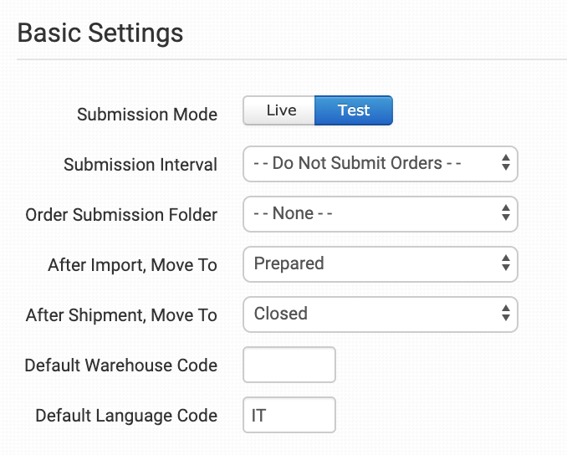Expand the Order Submission Folder dropdown
Screen dimensions: 567x455
[x=380, y=214]
